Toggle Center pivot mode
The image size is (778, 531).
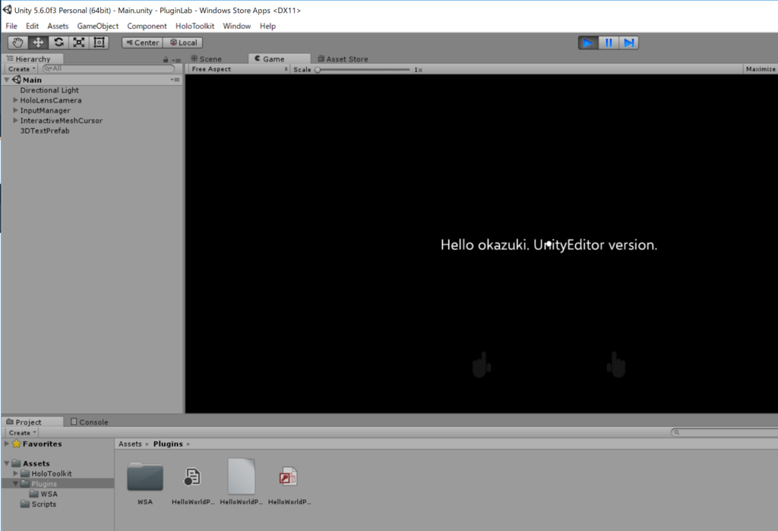pos(142,43)
